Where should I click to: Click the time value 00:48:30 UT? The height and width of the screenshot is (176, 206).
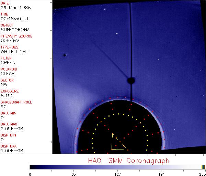click(14, 19)
